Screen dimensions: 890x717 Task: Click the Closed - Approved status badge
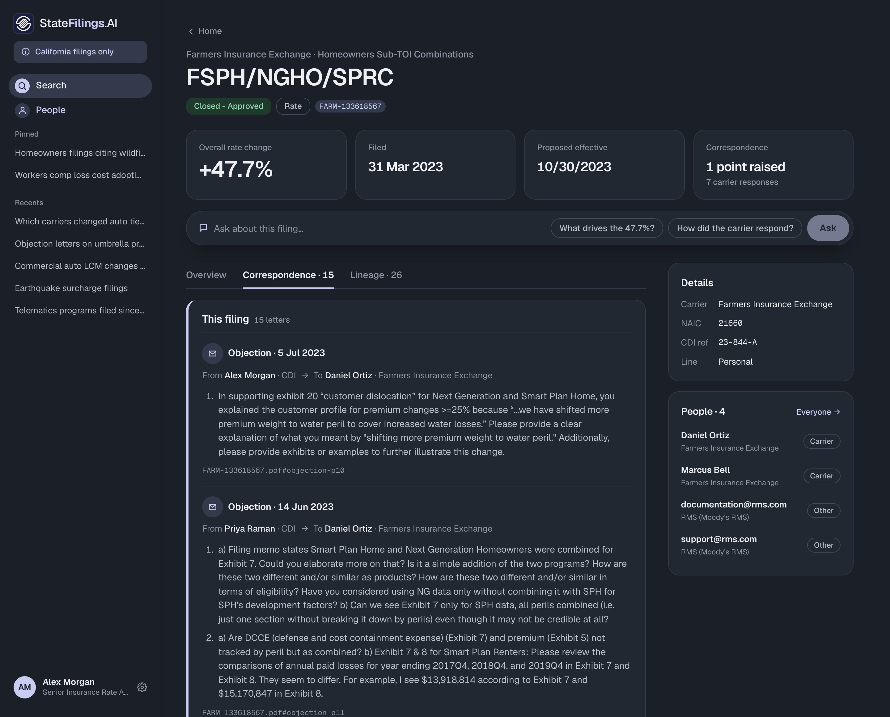(228, 106)
